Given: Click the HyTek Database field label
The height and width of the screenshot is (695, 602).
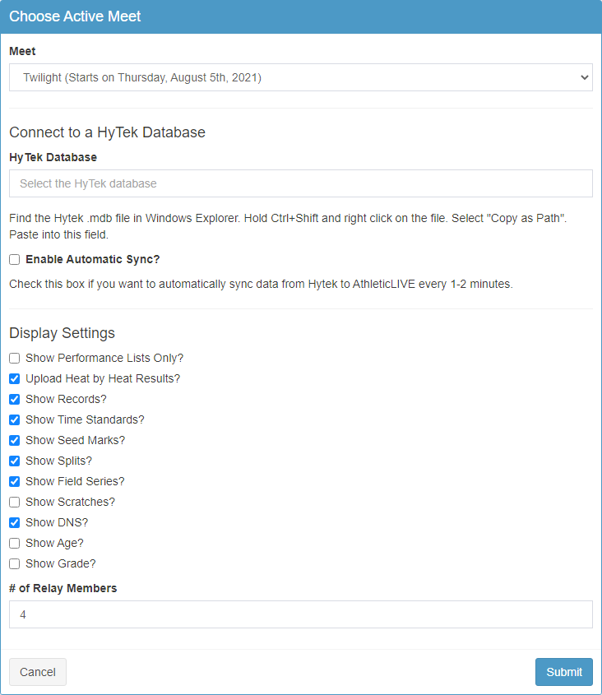Looking at the screenshot, I should pyautogui.click(x=53, y=157).
